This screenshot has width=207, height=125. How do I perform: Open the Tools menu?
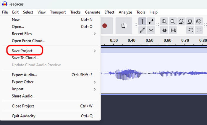pos(141,12)
